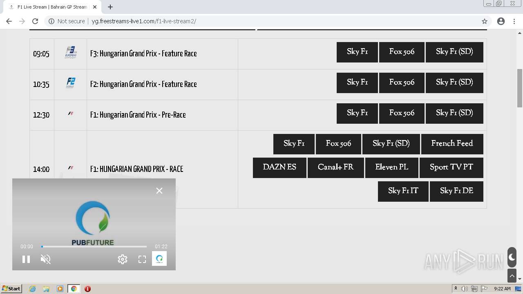Click F1: HUNGARIAN GRAND PRIX - RACE text
Image resolution: width=523 pixels, height=294 pixels.
click(136, 169)
